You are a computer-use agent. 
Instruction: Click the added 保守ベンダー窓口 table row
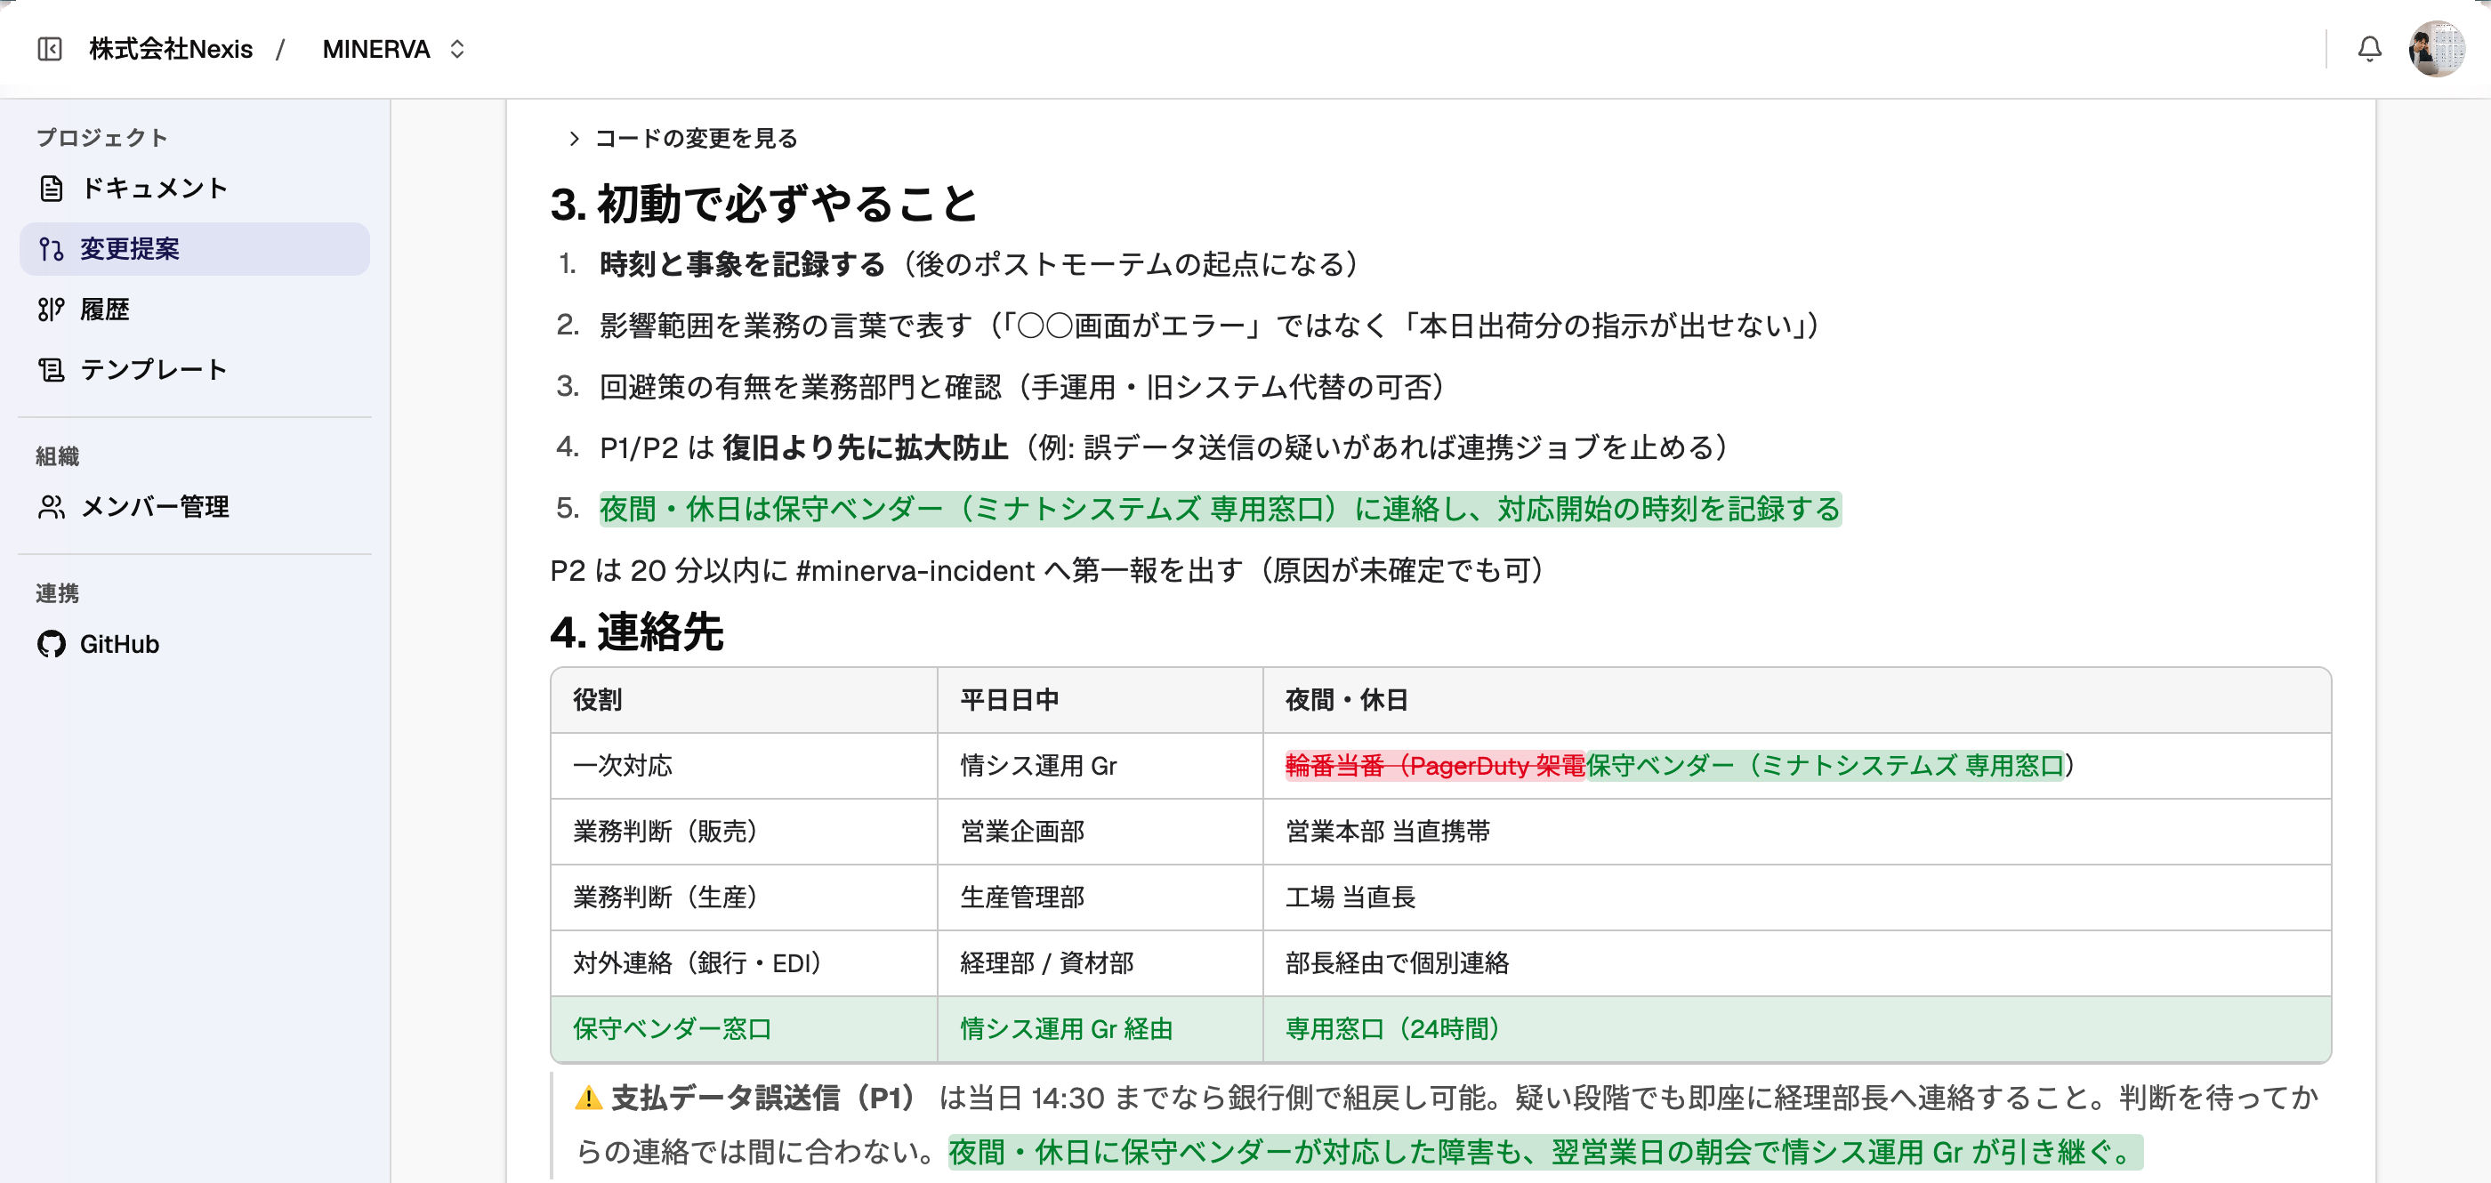pyautogui.click(x=1441, y=1028)
